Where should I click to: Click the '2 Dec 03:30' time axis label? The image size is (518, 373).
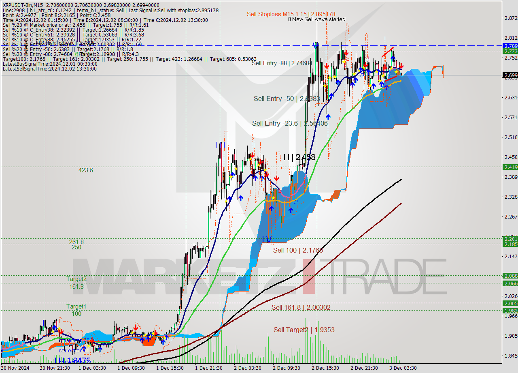[x=247, y=368]
